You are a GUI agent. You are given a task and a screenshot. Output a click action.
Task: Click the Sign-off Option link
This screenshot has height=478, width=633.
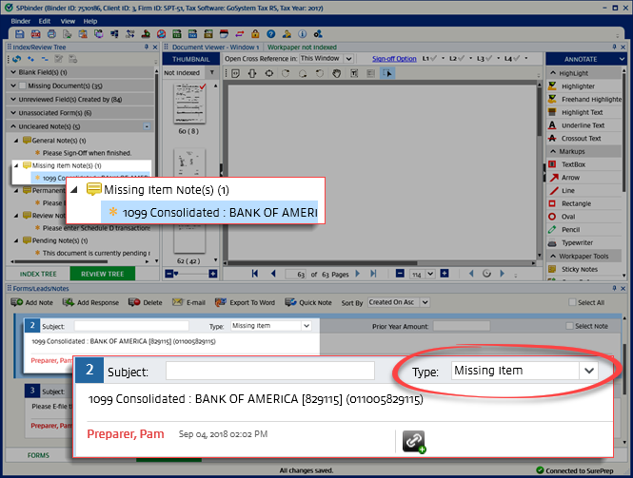click(x=393, y=58)
